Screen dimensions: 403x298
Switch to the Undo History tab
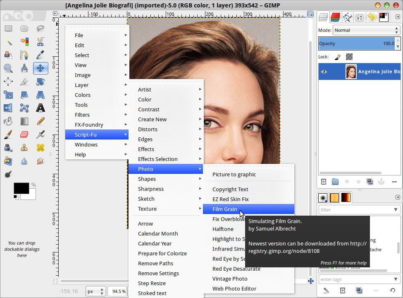(372, 17)
